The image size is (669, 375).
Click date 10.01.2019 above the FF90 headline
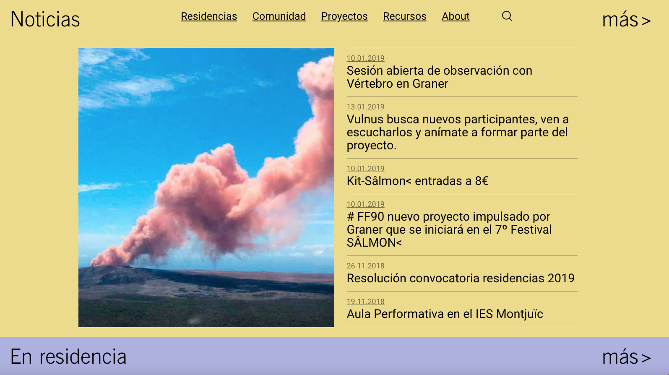[365, 204]
